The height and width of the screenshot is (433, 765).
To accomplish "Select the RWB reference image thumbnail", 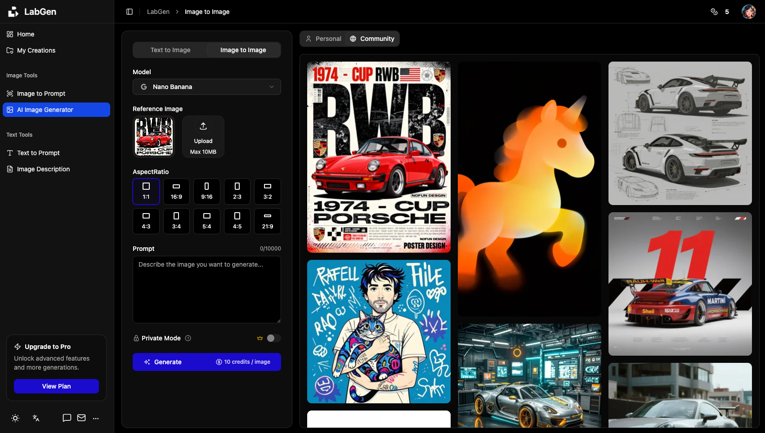I will click(154, 137).
